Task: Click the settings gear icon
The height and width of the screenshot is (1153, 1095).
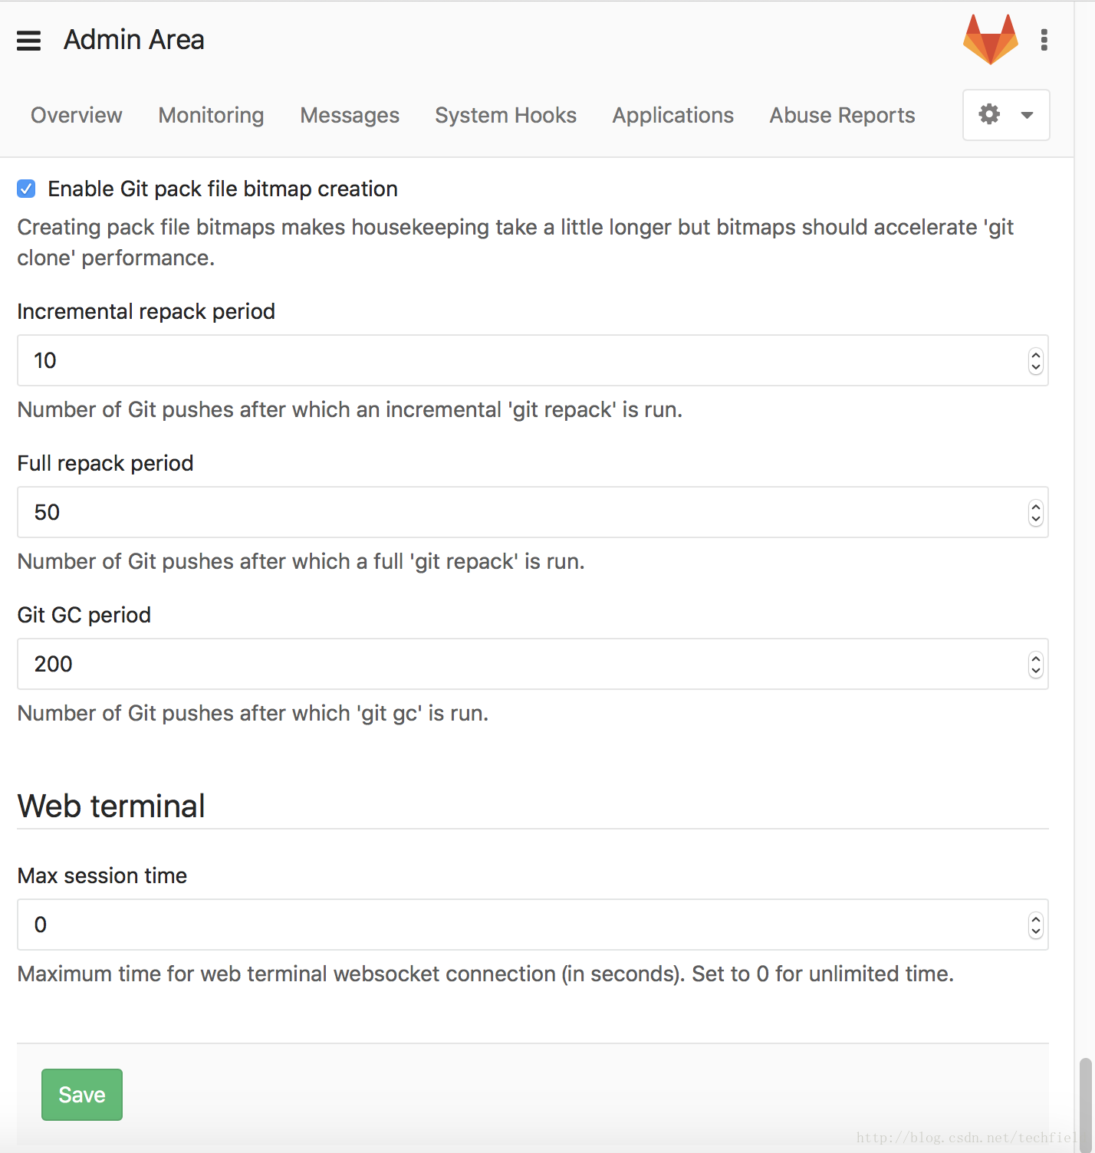Action: click(x=989, y=114)
